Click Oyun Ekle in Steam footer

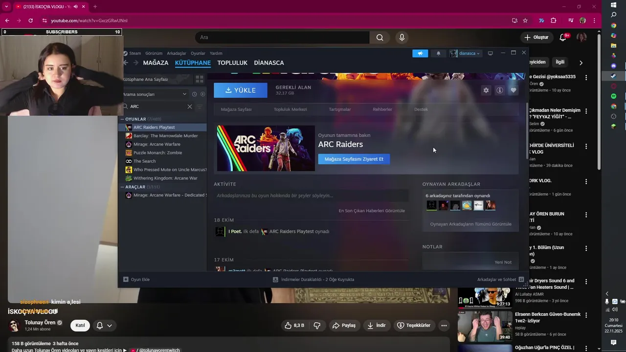click(x=136, y=280)
